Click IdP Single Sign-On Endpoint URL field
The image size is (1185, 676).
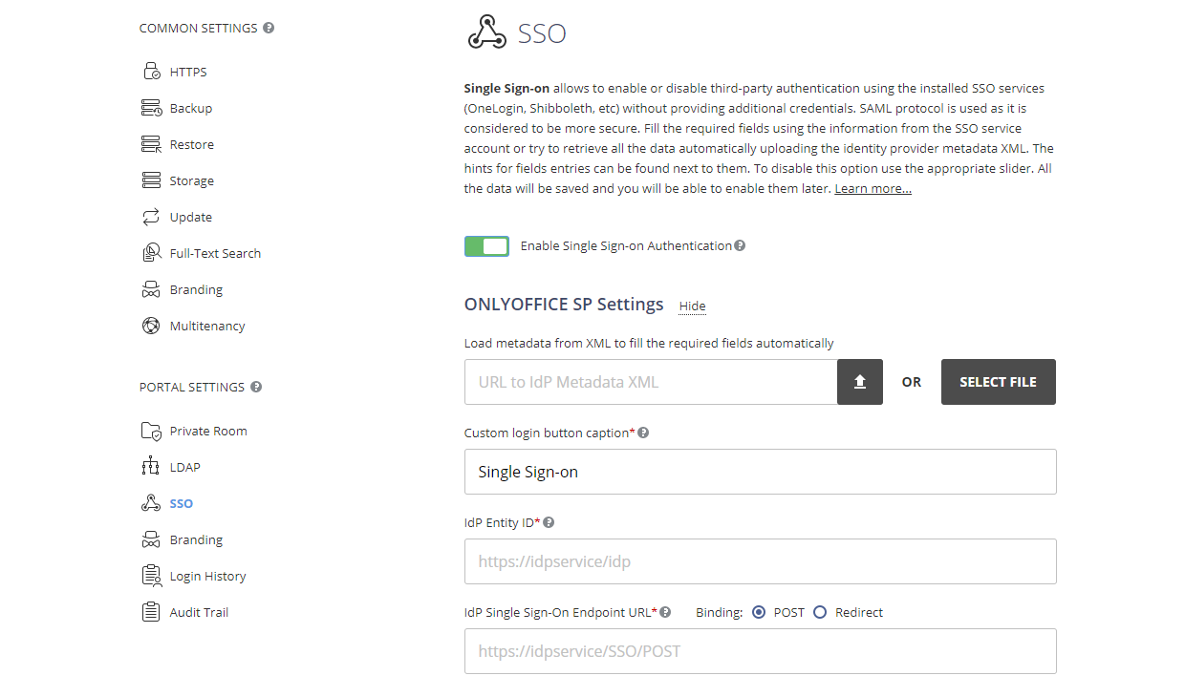(x=761, y=651)
